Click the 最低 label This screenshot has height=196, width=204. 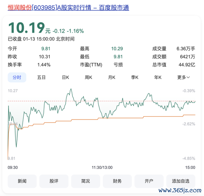pyautogui.click(x=85, y=57)
